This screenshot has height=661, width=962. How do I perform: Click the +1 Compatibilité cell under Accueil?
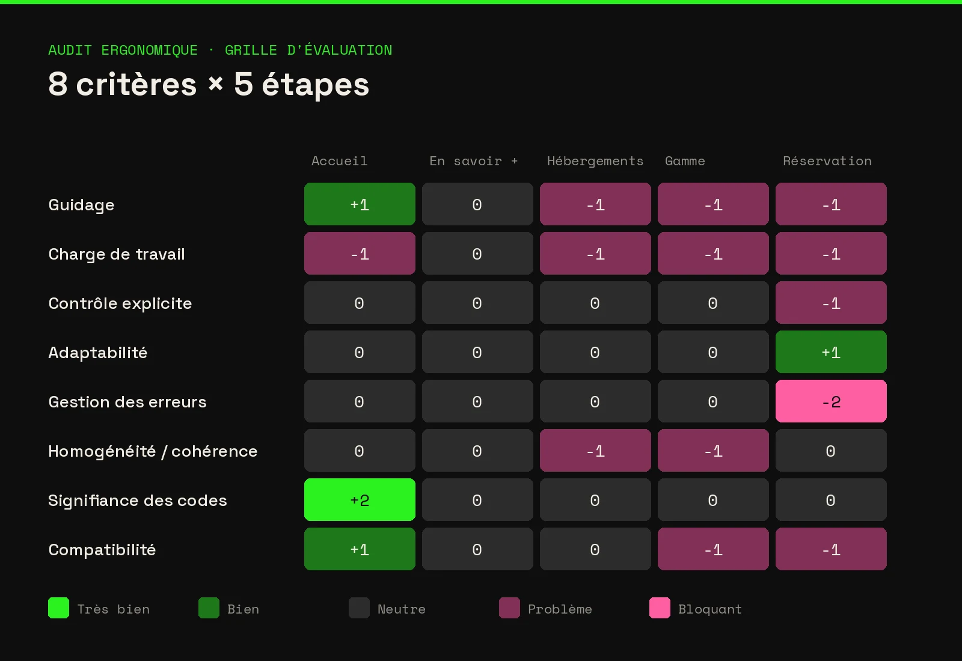point(360,549)
